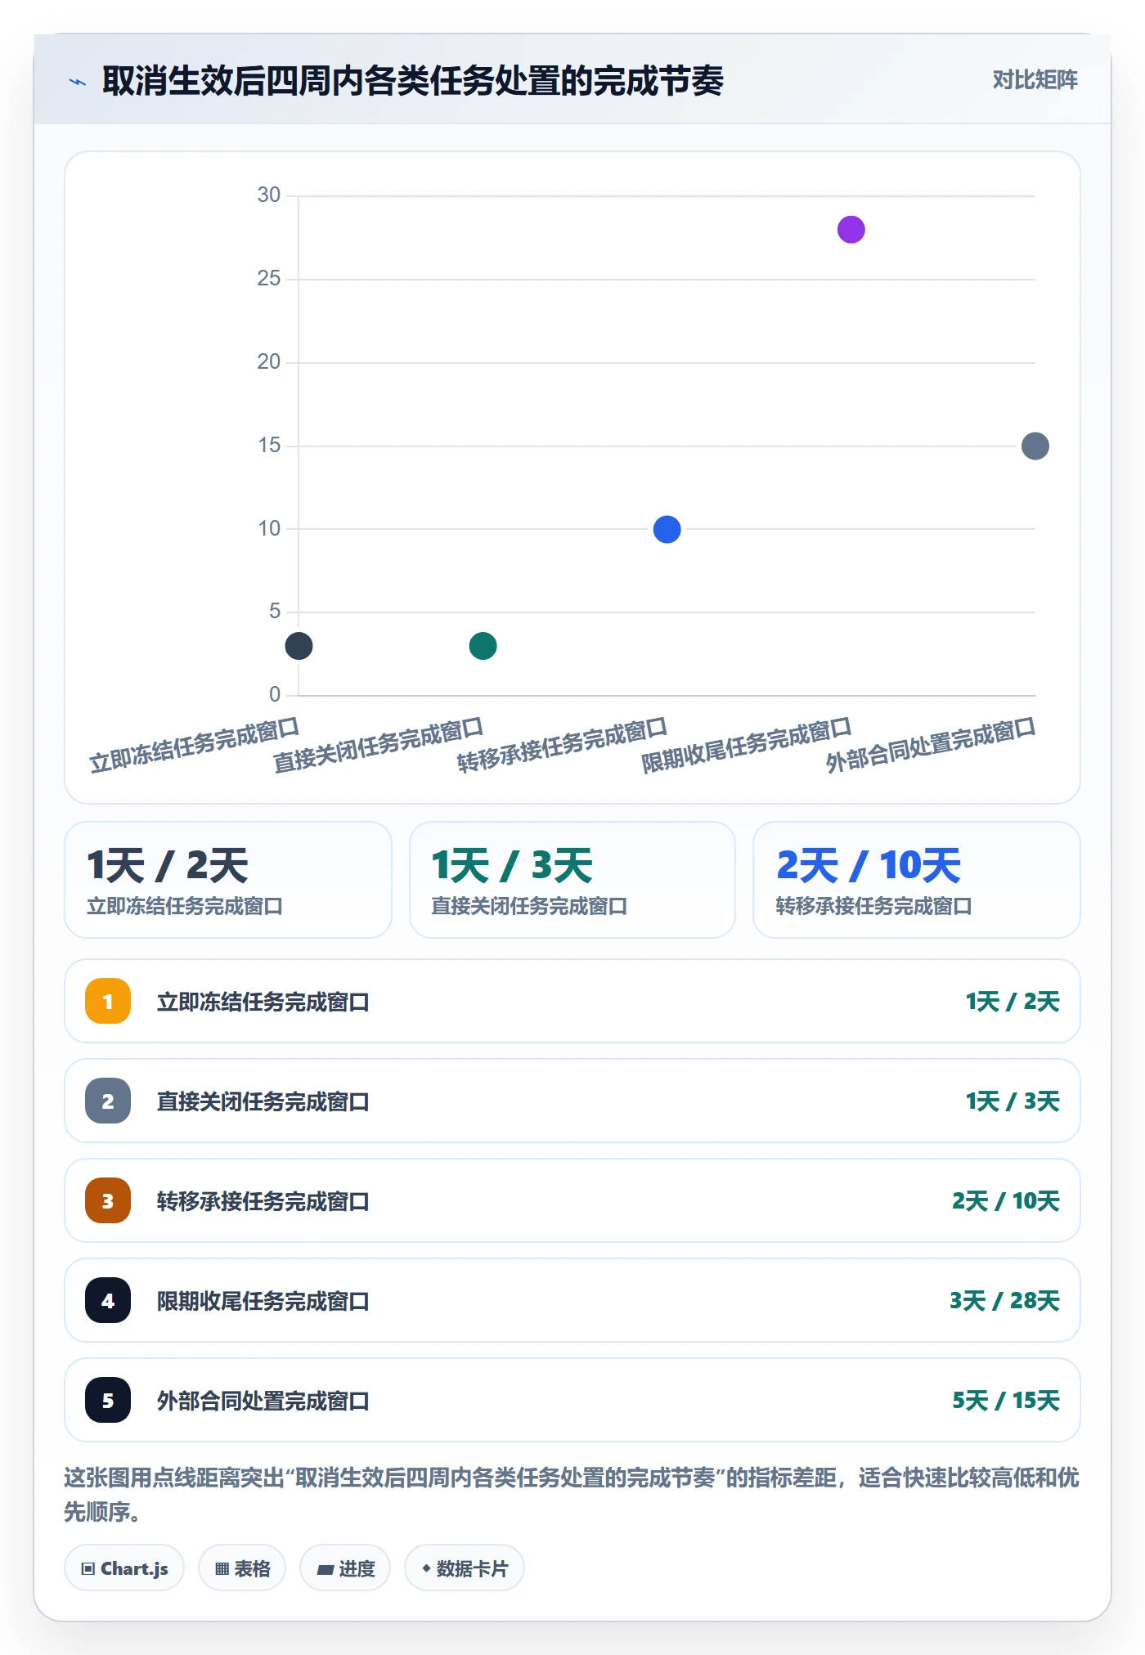Select the 直接关闭任务完成窗口 list row
Viewport: 1145px width, 1655px height.
coord(572,1101)
